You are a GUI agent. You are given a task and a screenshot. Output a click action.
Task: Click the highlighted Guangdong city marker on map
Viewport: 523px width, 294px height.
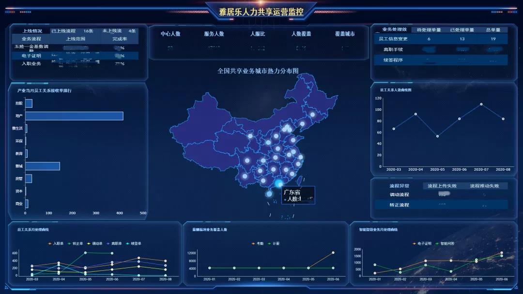[x=279, y=184]
